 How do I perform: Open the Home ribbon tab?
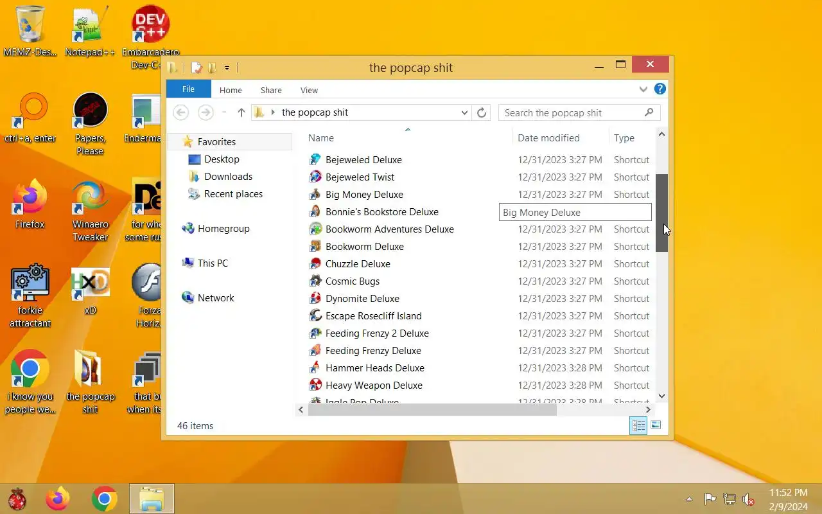point(231,90)
